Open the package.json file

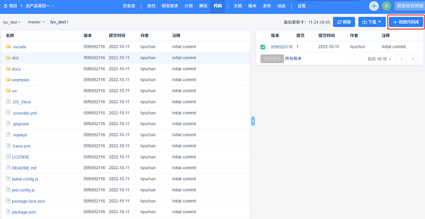[x=24, y=212]
